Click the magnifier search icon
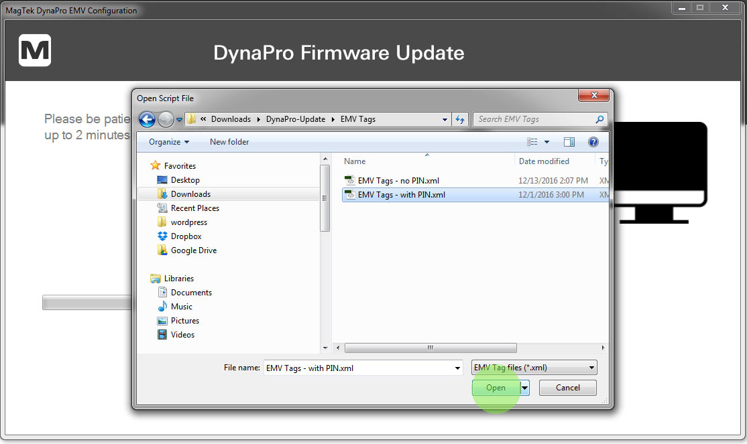The width and height of the screenshot is (747, 444). point(599,119)
